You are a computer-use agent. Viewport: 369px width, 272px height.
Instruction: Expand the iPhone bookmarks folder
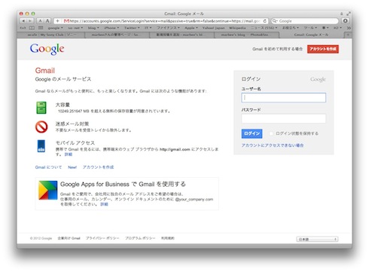coord(111,28)
